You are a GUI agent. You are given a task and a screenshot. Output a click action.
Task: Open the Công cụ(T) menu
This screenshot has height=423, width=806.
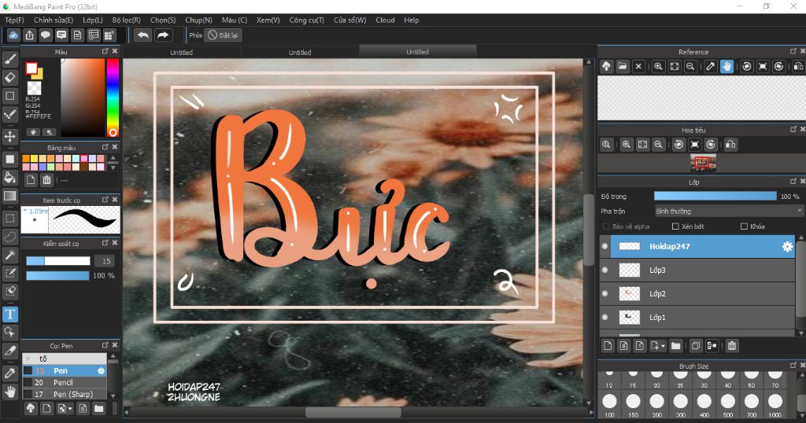click(x=306, y=20)
